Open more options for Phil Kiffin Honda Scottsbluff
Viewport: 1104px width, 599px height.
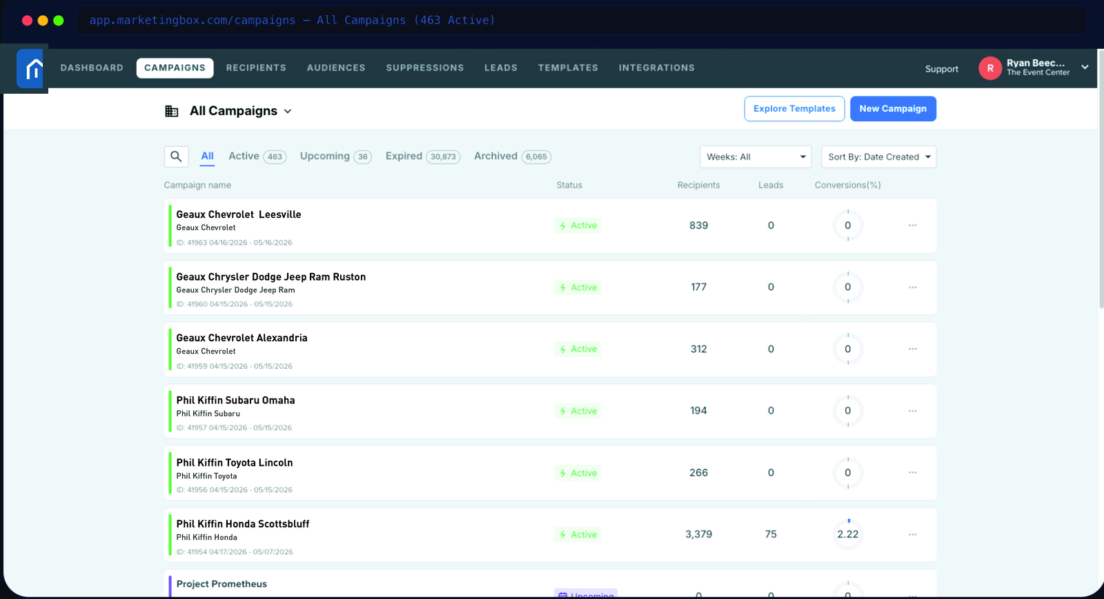[913, 534]
